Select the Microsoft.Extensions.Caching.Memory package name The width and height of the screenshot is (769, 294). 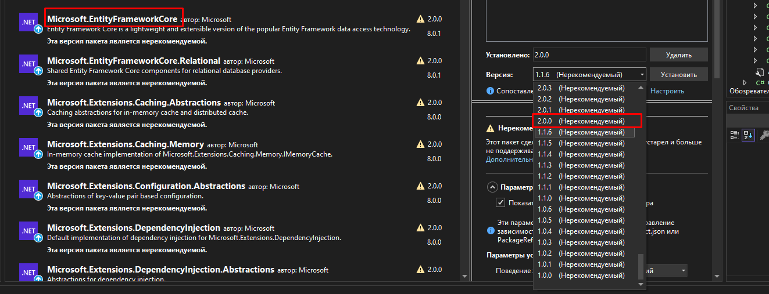coord(126,144)
